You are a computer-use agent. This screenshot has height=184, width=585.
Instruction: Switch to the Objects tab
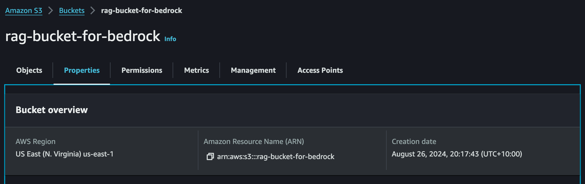[x=29, y=70]
